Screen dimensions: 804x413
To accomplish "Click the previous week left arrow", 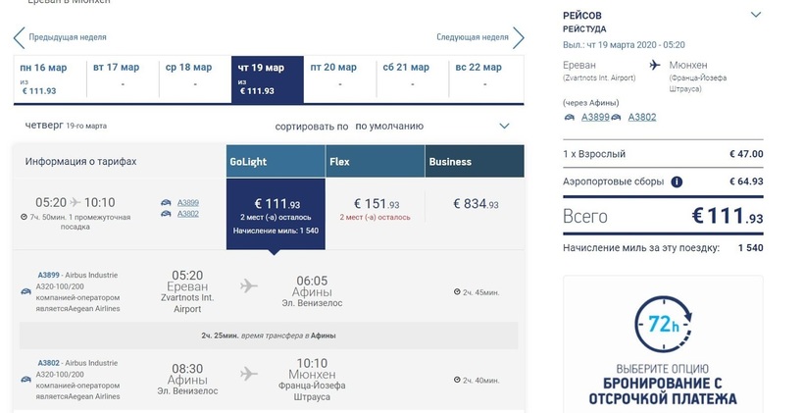I will point(18,38).
